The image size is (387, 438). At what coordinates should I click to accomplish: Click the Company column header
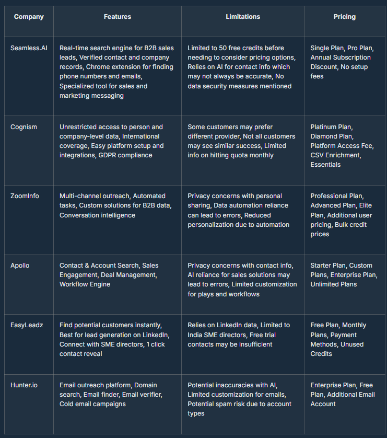[29, 17]
